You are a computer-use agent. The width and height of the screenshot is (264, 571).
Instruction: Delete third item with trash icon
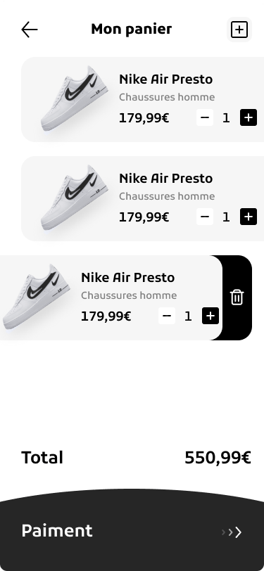[x=237, y=297]
